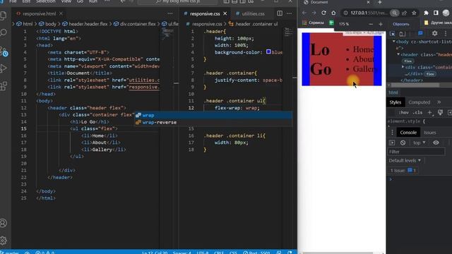
Task: Open a new browser tab with plus
Action: pos(380,2)
